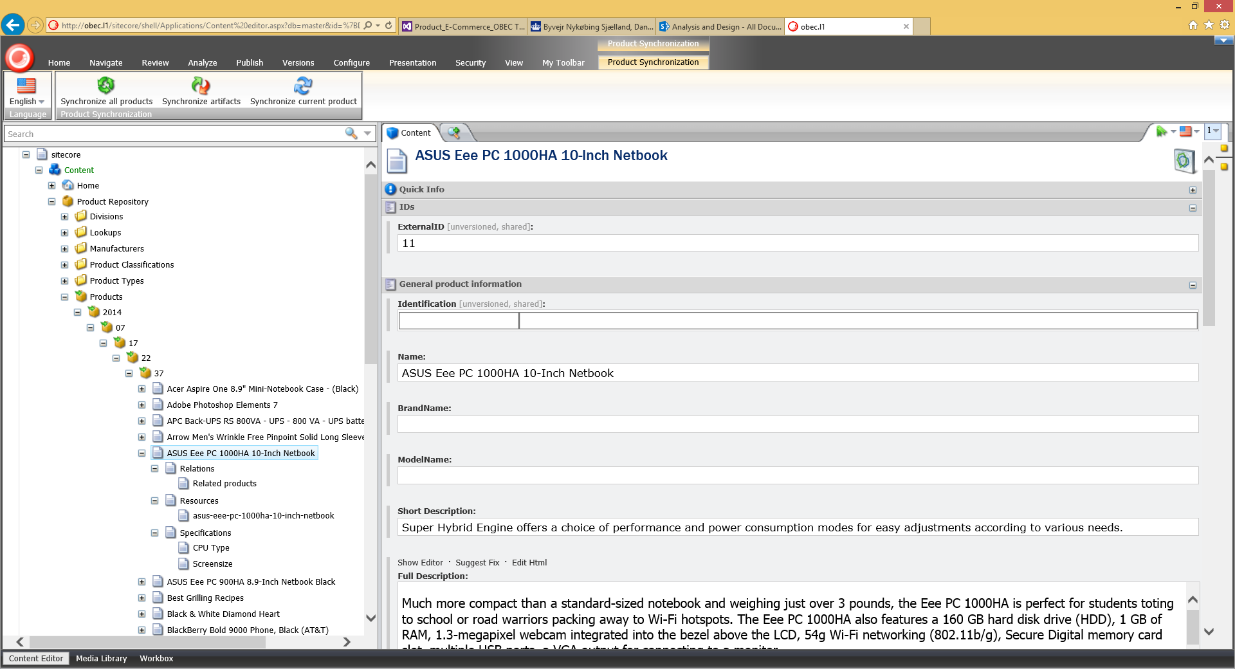Open the Publish ribbon tab
Image resolution: width=1235 pixels, height=669 pixels.
coord(249,62)
